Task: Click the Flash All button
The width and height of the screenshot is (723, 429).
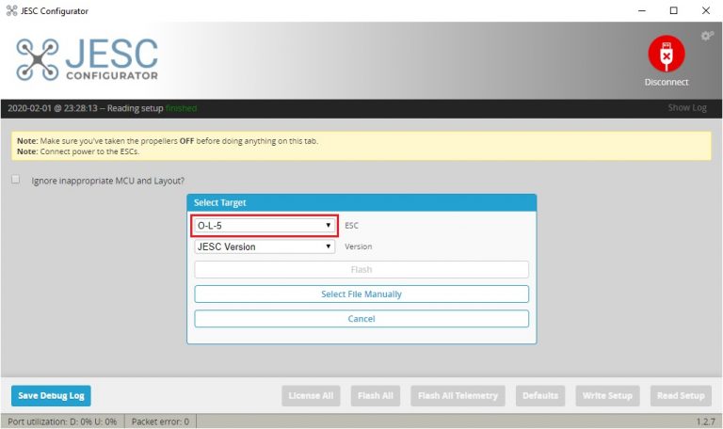Action: pyautogui.click(x=376, y=395)
